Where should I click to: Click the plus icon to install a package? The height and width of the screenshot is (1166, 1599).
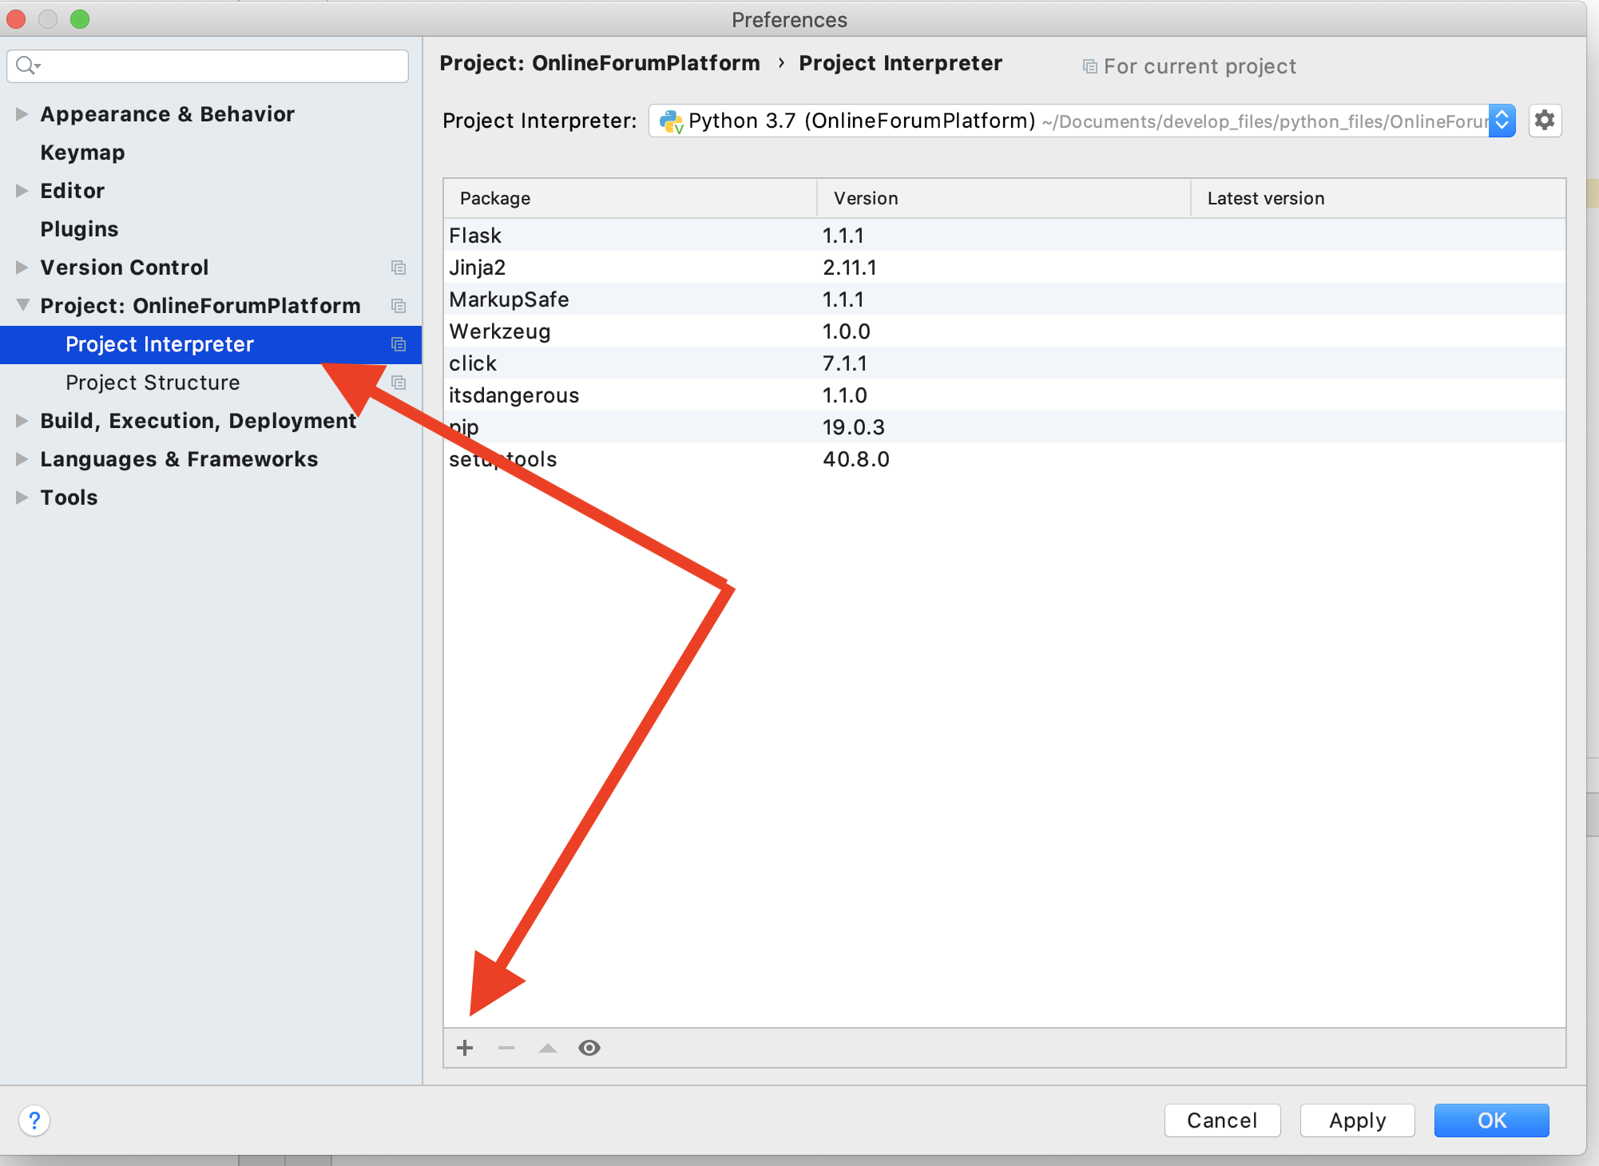click(465, 1048)
